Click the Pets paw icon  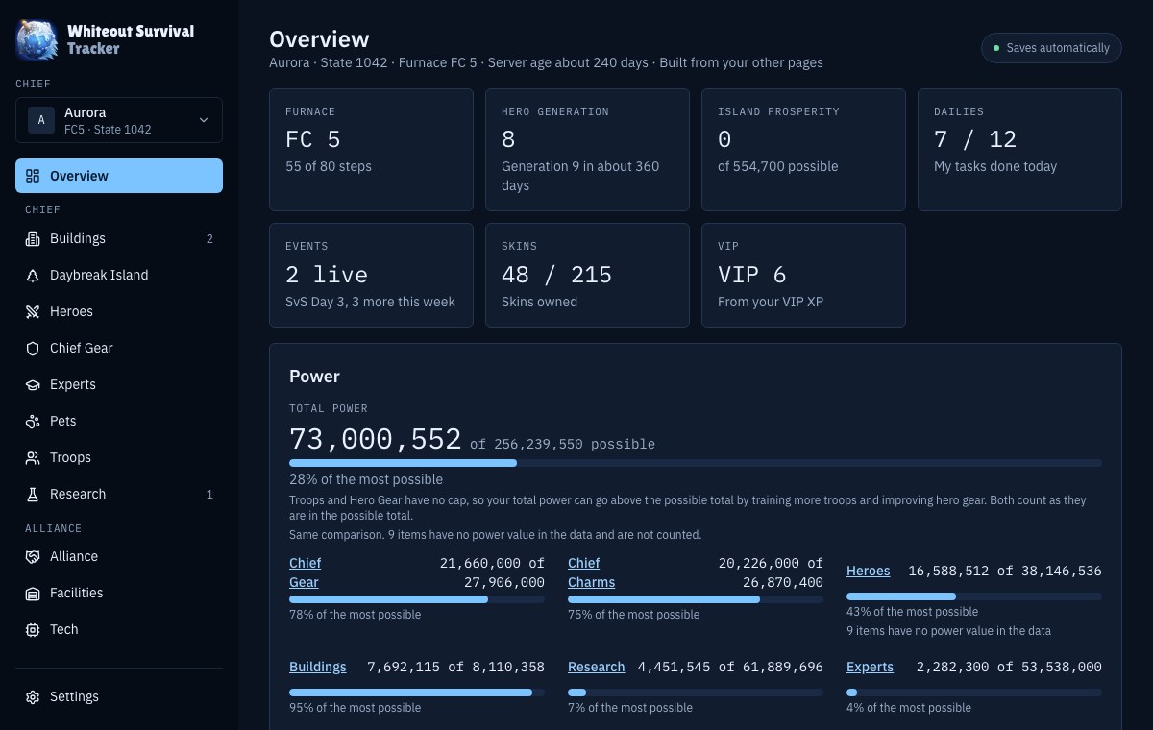(x=33, y=421)
